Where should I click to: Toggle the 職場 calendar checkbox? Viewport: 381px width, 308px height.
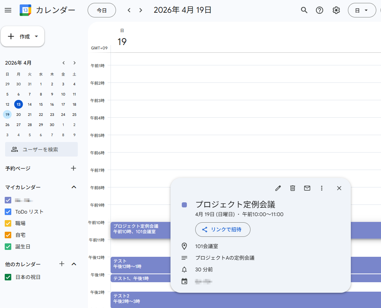click(8, 223)
